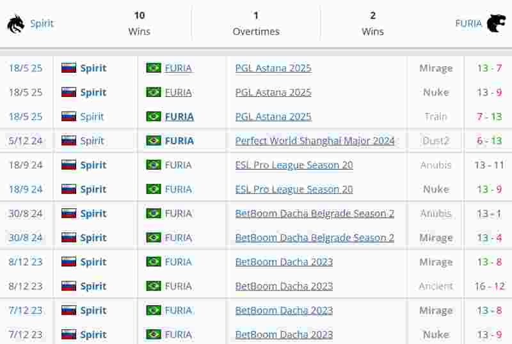
Task: Click the 7 - 13 Train score
Action: [x=489, y=117]
